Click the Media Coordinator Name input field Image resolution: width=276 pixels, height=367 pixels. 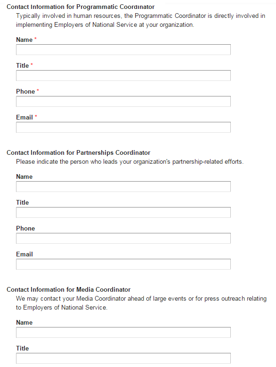tap(123, 332)
